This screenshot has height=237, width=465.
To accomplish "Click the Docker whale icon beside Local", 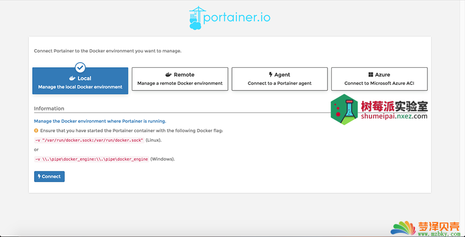I will coord(72,79).
